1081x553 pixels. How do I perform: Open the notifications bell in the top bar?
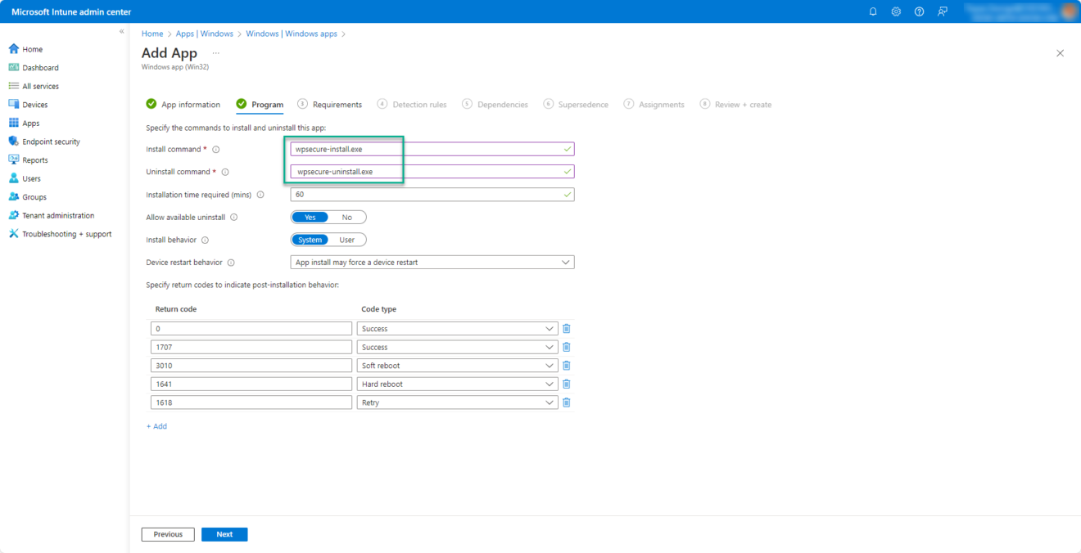(x=872, y=11)
